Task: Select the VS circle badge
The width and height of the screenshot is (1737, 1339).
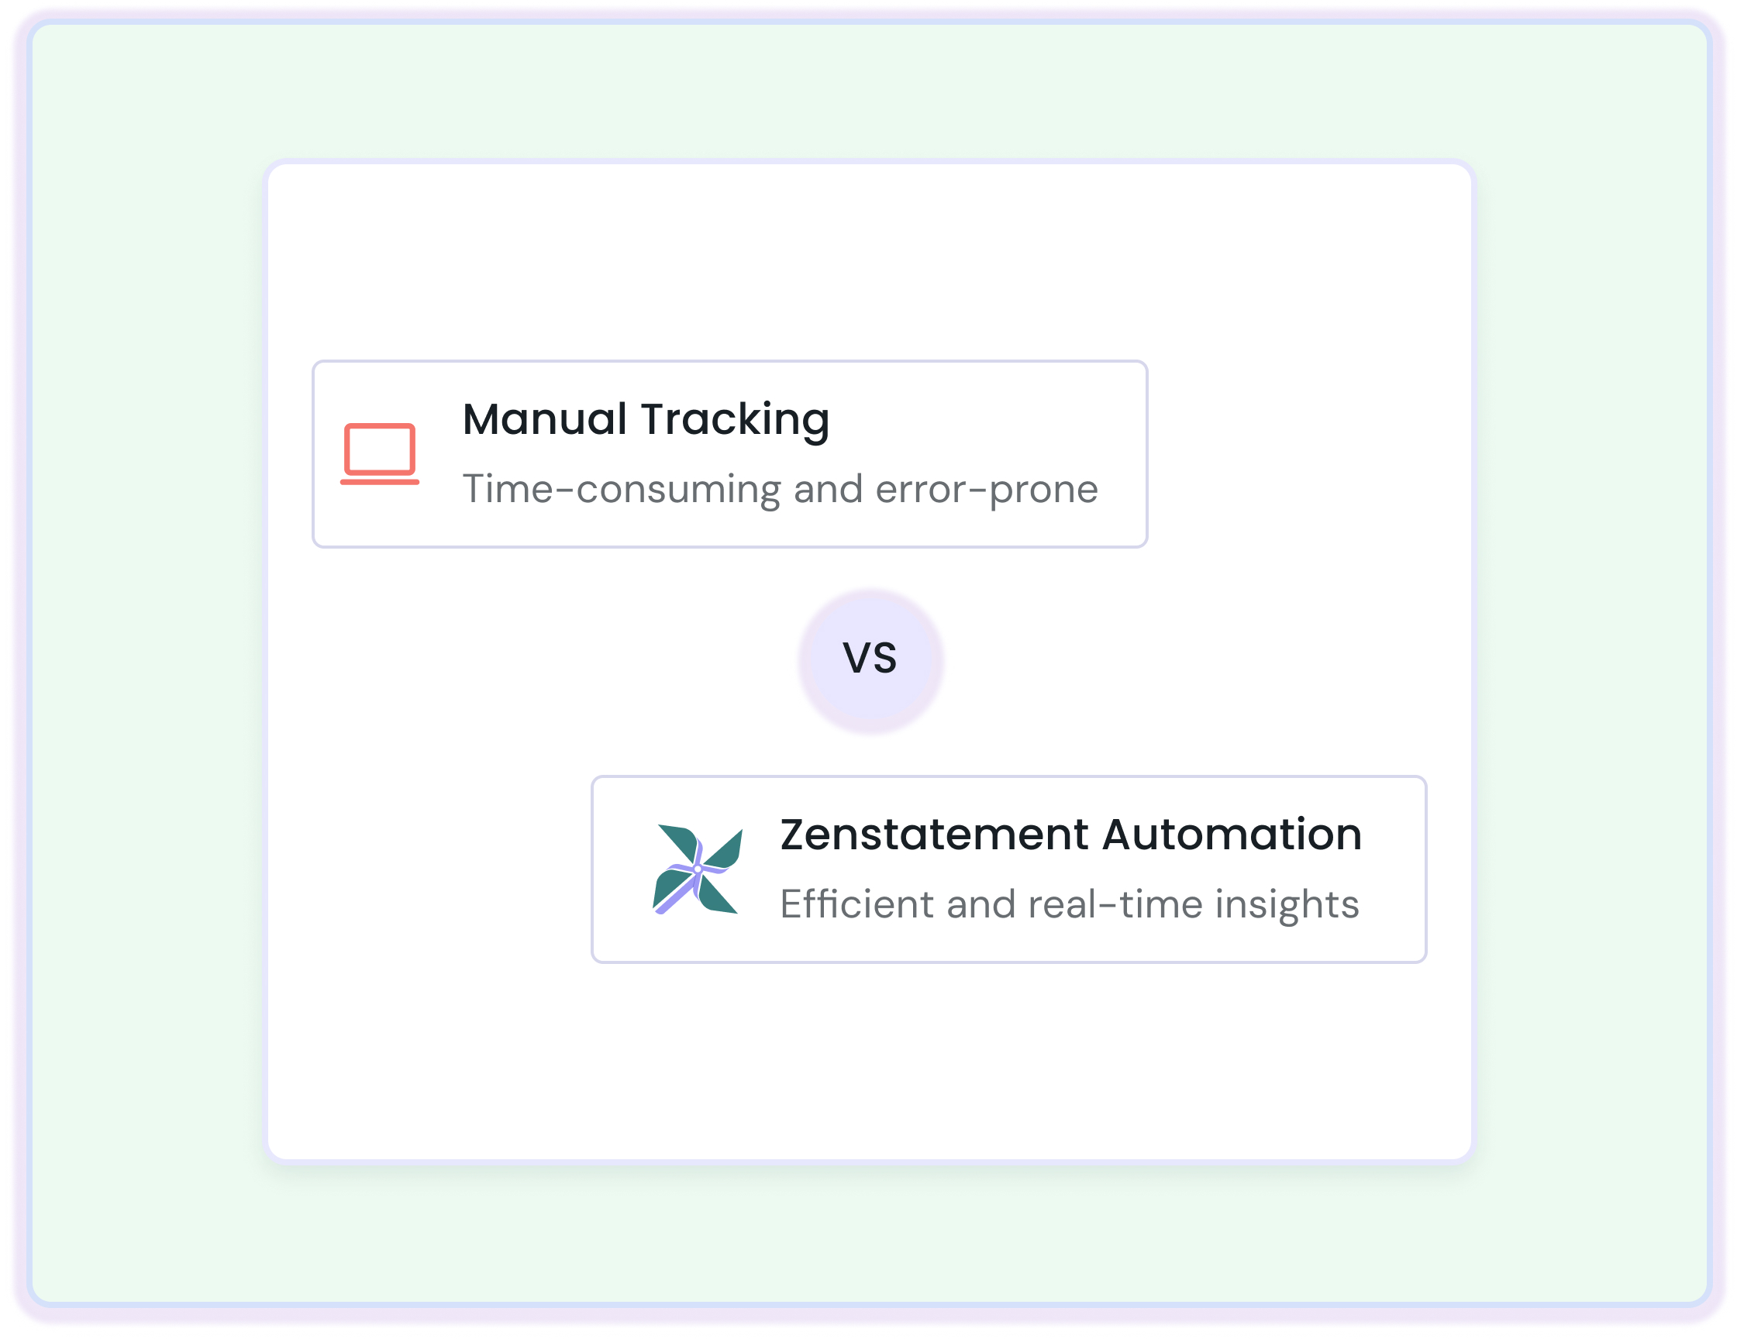Action: tap(871, 660)
